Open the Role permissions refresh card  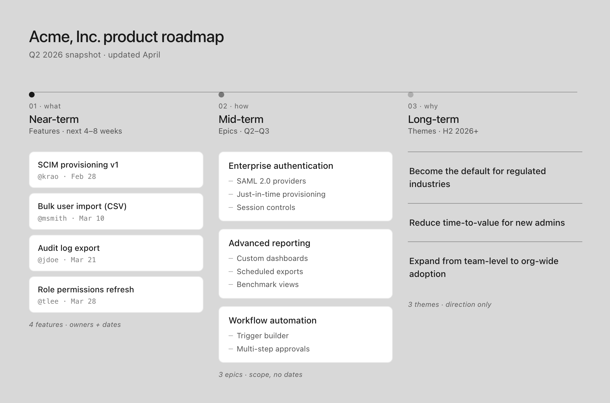point(116,295)
